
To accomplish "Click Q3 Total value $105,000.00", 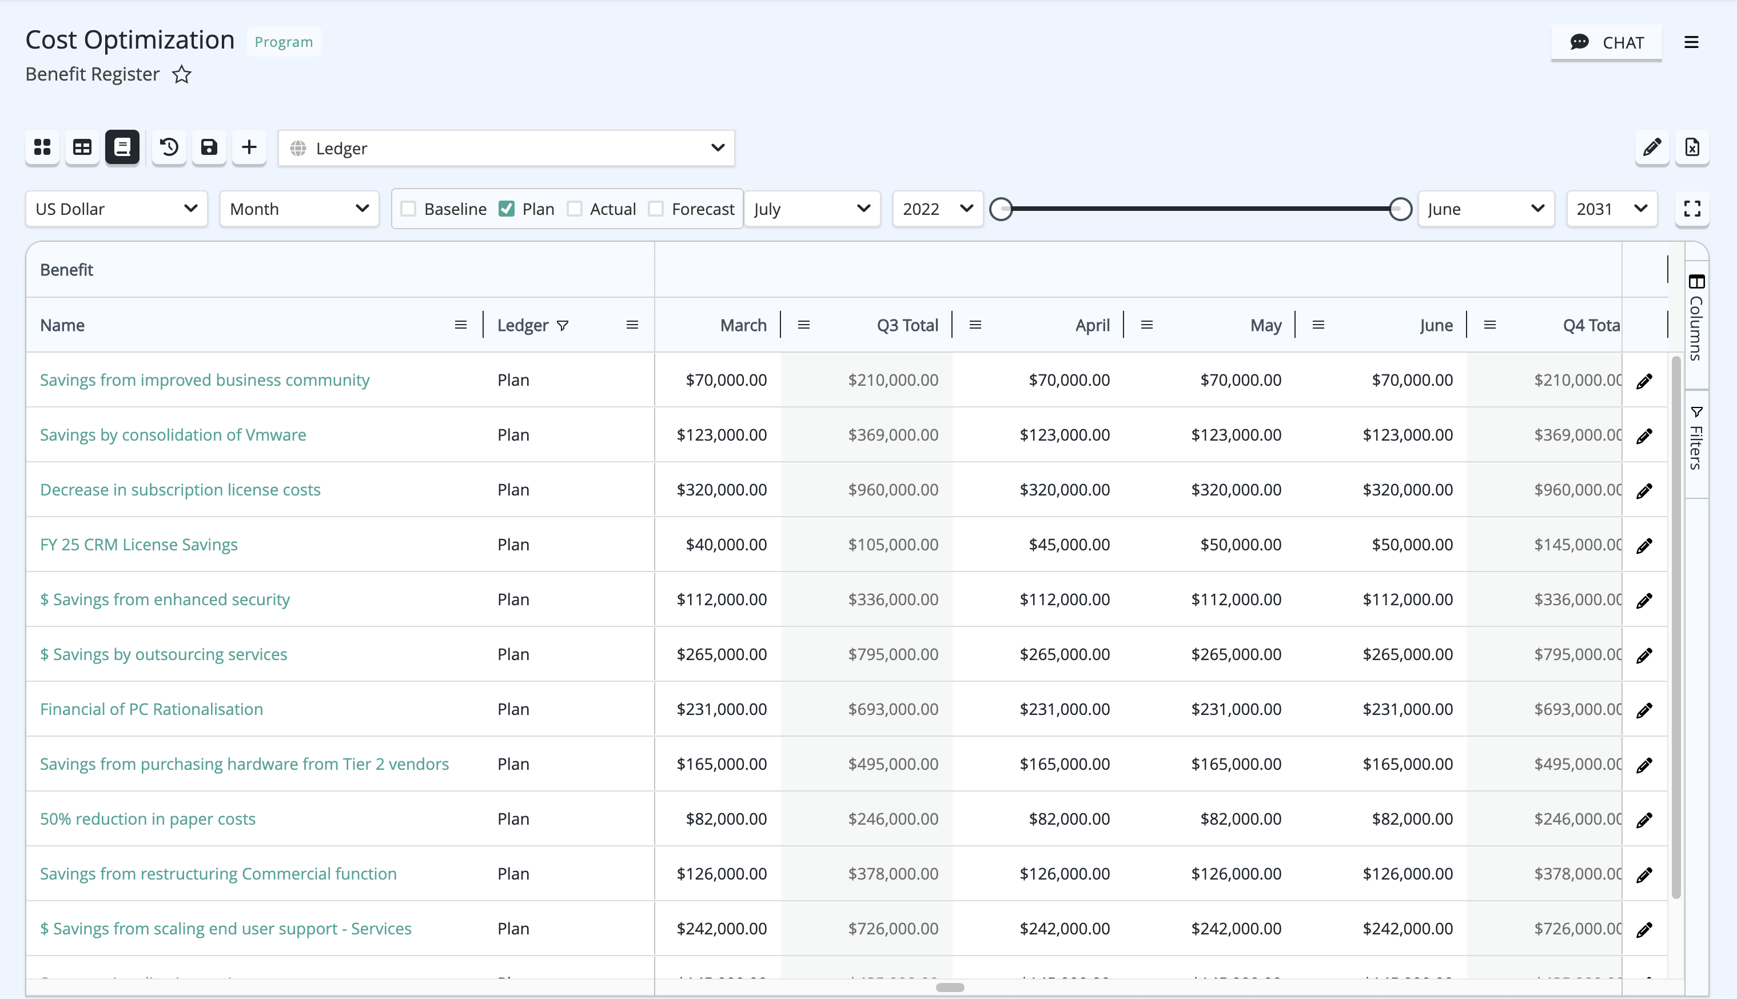I will coord(893,545).
